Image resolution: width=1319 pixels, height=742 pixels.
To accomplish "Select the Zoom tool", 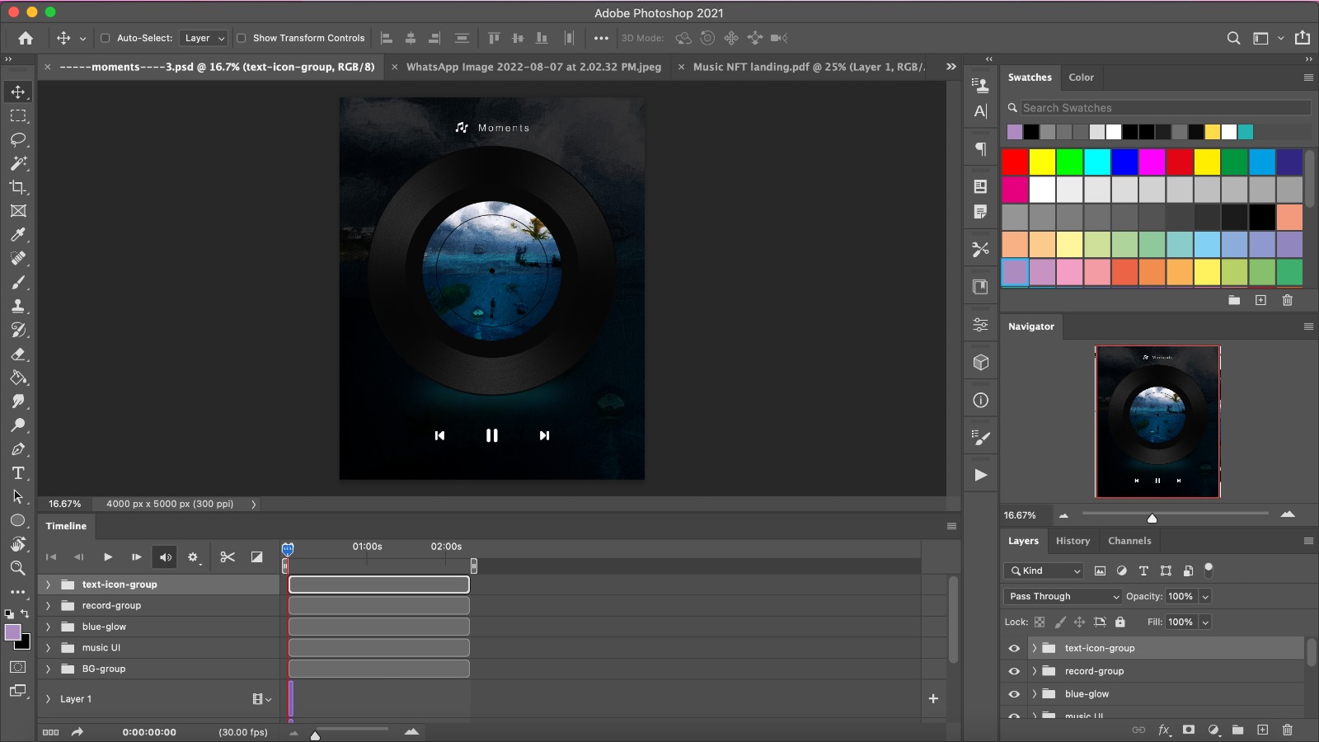I will point(18,568).
